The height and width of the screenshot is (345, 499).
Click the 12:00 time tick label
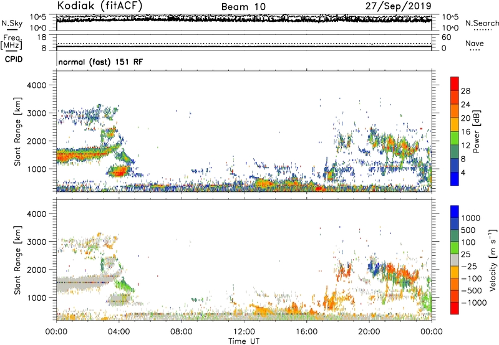coord(244,332)
